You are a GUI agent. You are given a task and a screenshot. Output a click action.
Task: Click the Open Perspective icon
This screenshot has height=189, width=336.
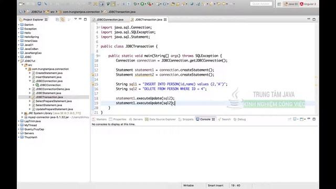[x=279, y=4]
